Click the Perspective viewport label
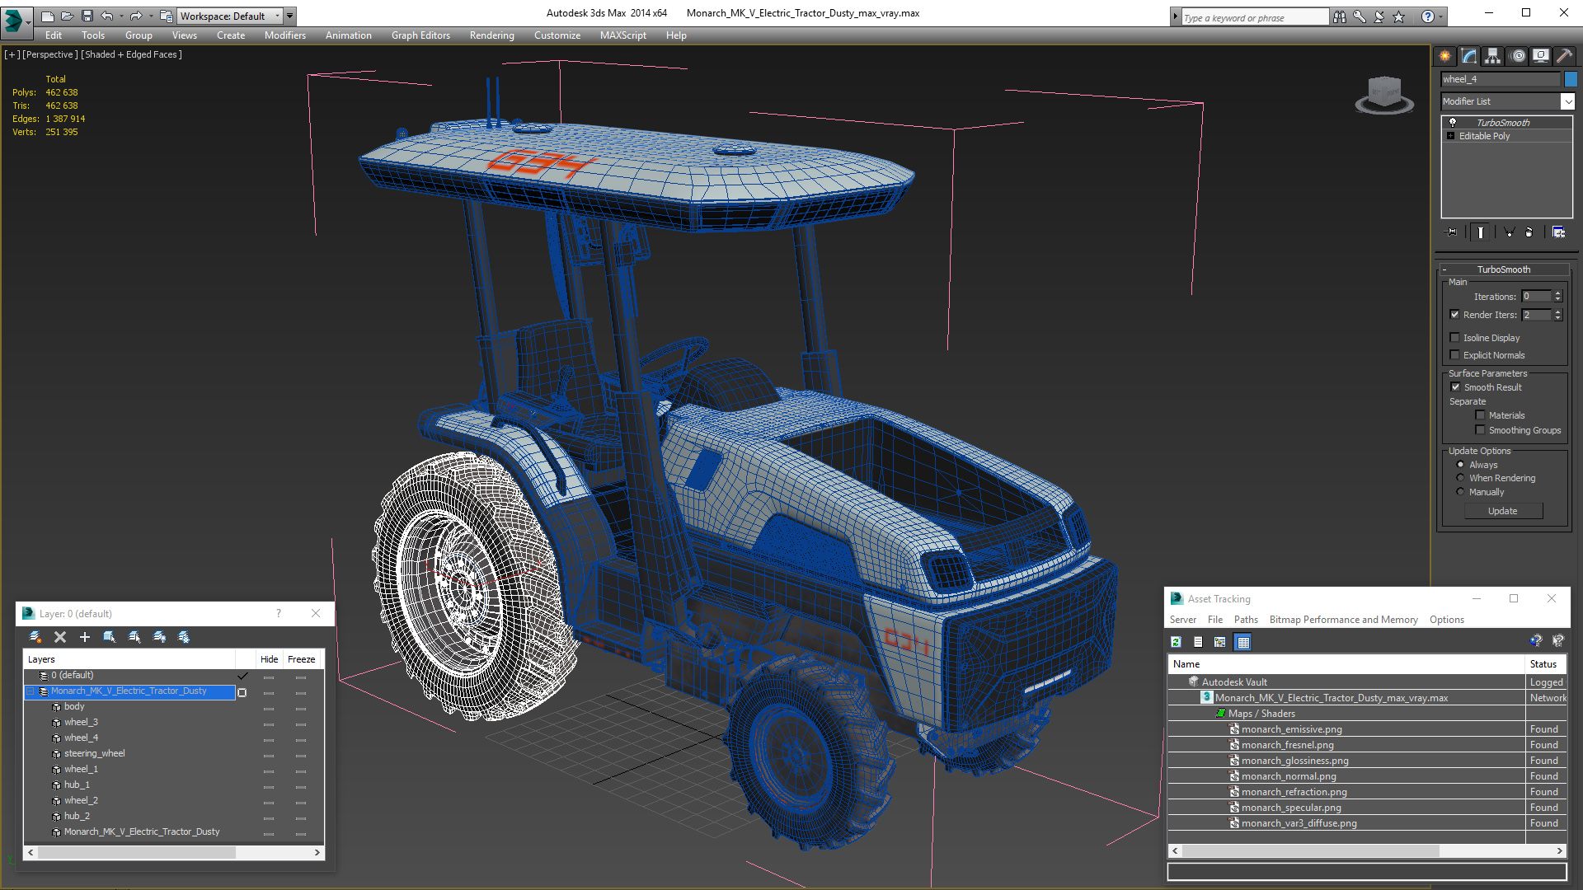1583x890 pixels. [x=50, y=54]
